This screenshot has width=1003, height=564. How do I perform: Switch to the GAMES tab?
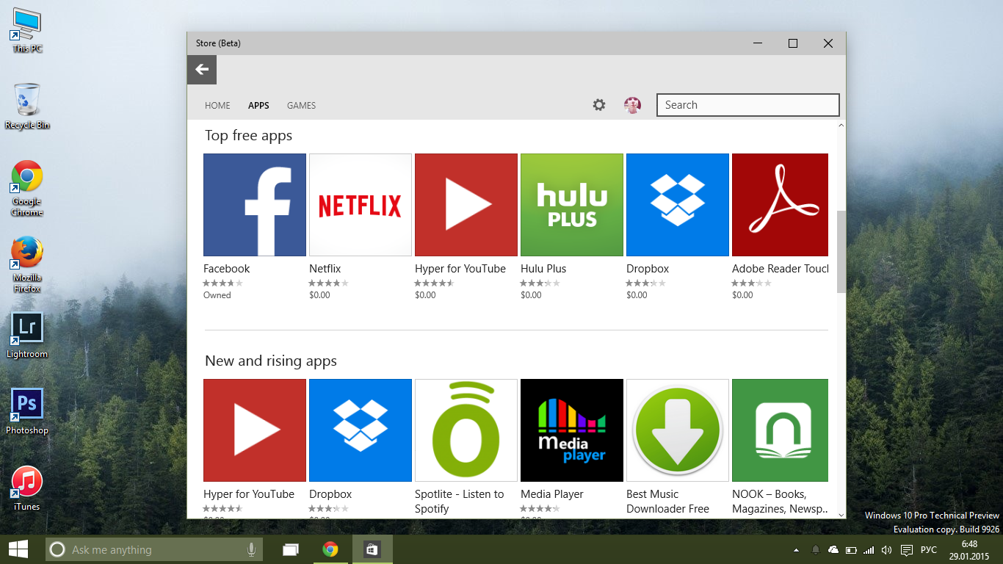tap(301, 106)
